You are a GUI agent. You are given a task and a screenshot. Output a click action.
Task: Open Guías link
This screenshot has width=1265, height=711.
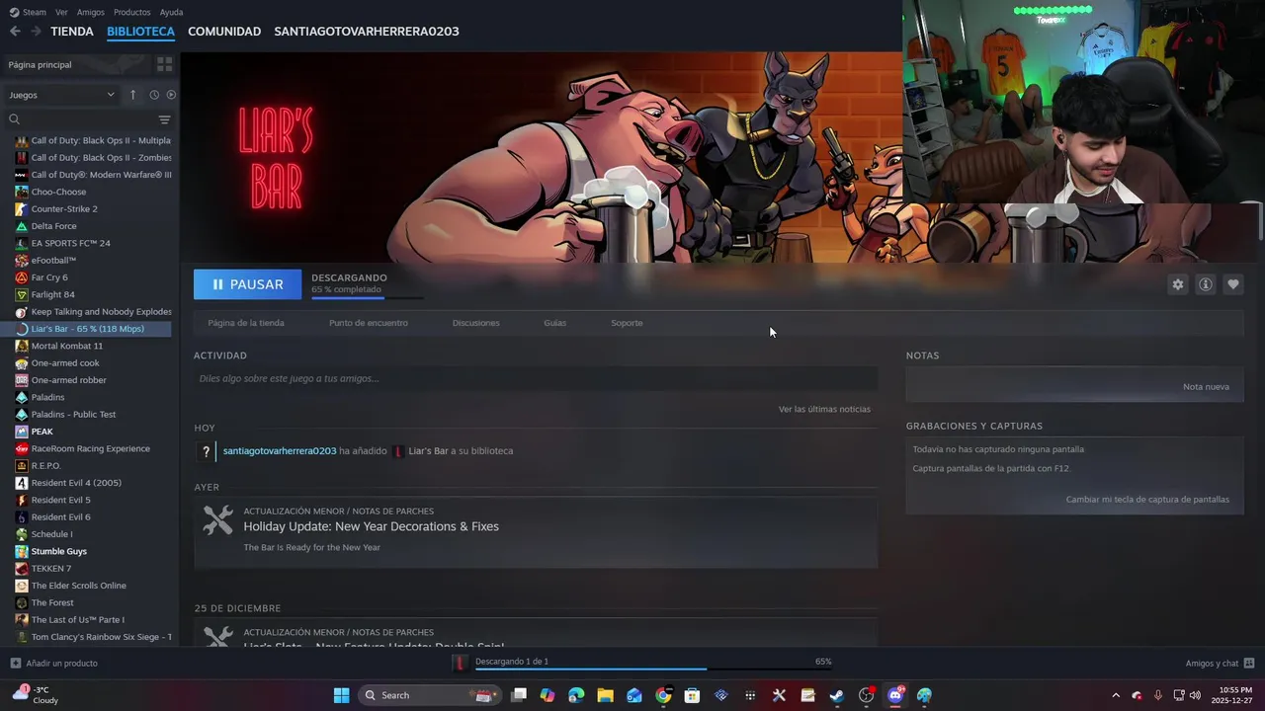(x=554, y=323)
